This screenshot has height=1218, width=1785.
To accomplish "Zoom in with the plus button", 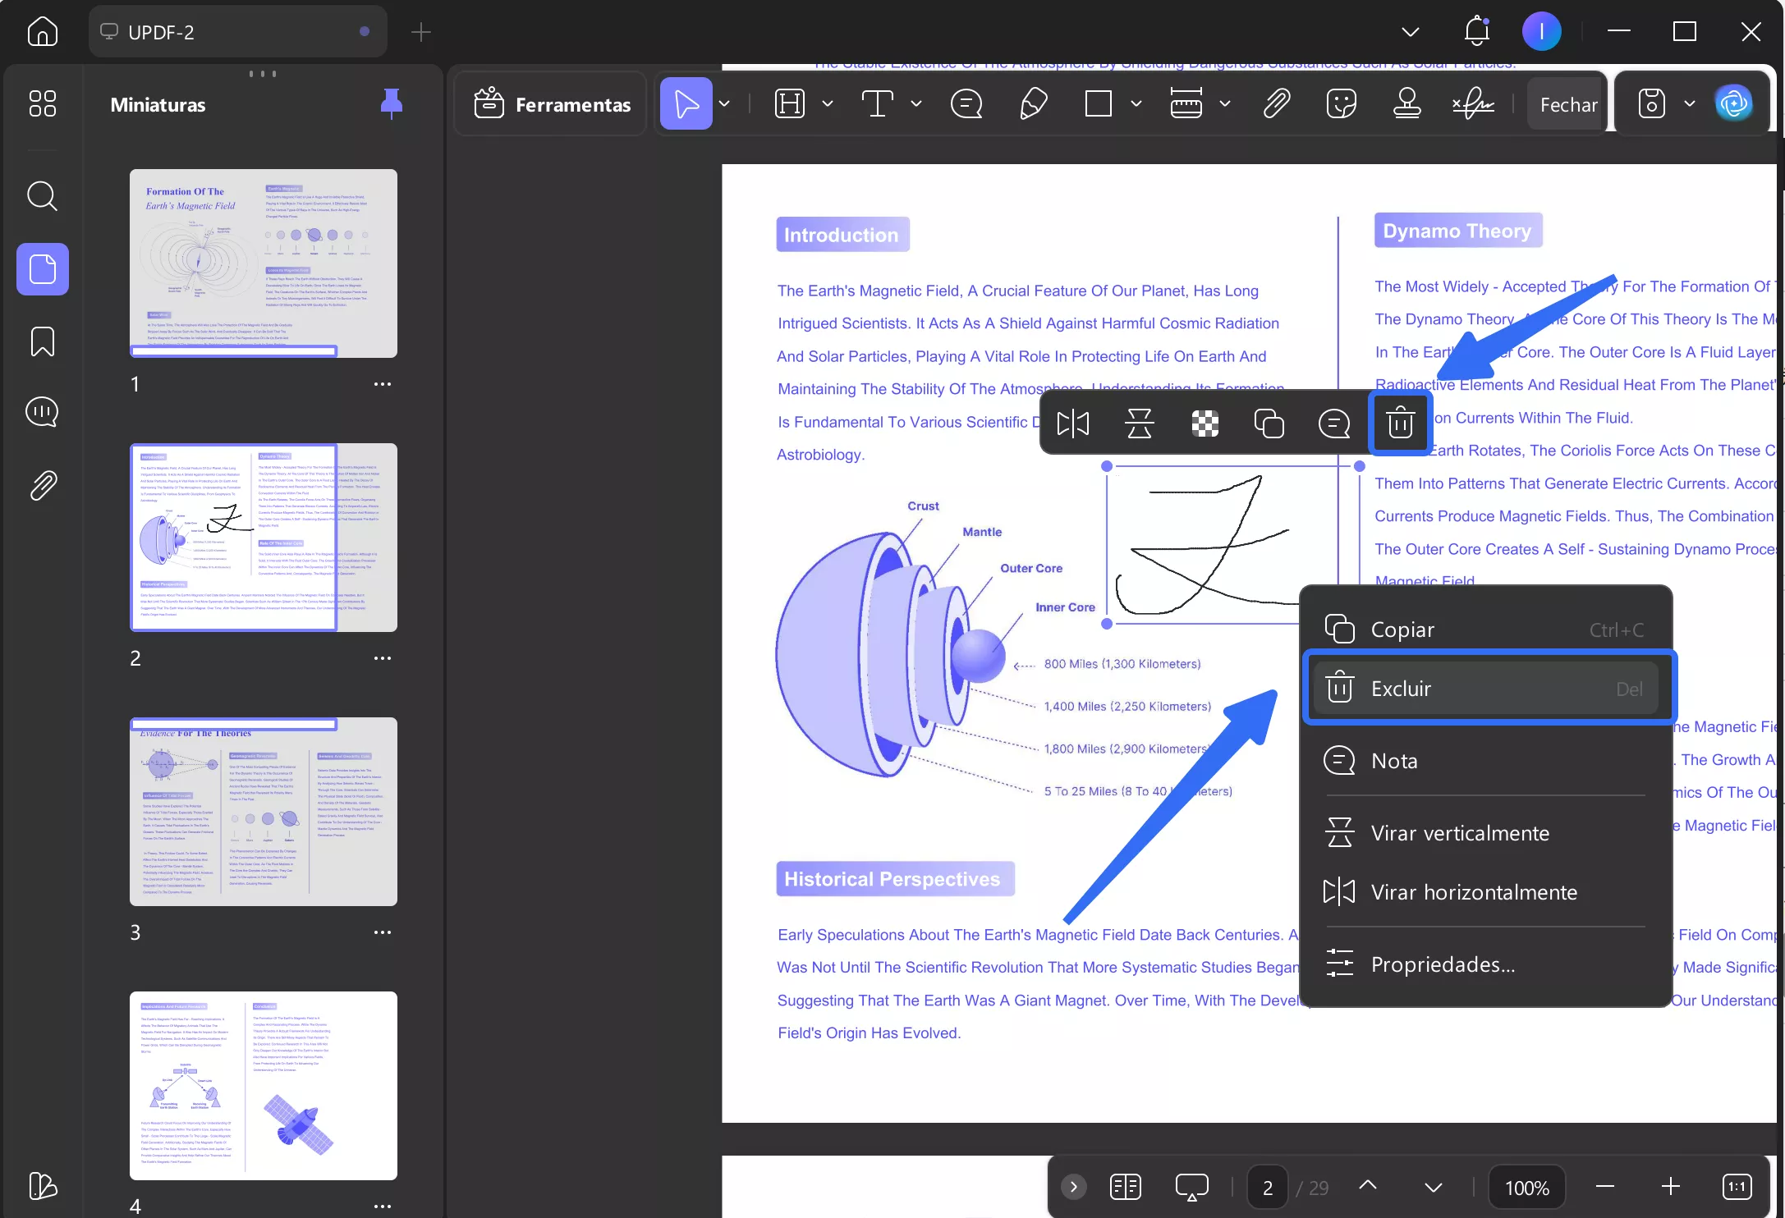I will click(1671, 1187).
